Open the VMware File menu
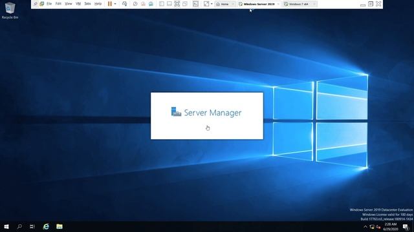 [x=49, y=4]
